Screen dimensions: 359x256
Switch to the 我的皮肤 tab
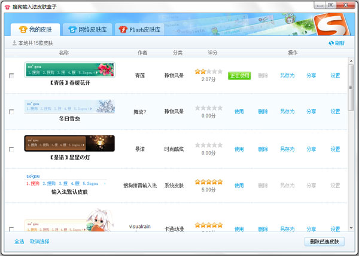pyautogui.click(x=35, y=29)
